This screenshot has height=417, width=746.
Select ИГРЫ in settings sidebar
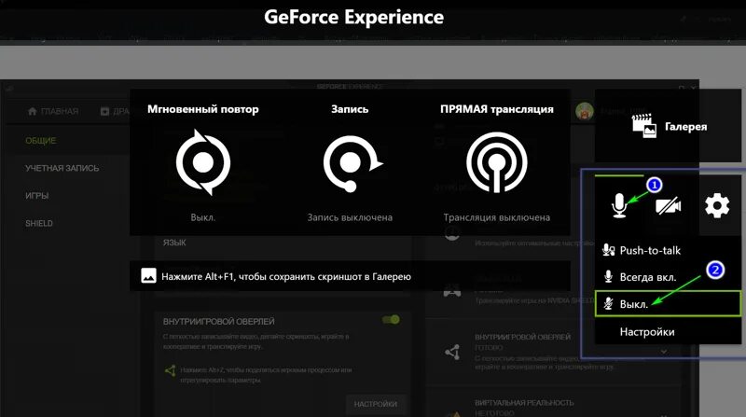(37, 196)
